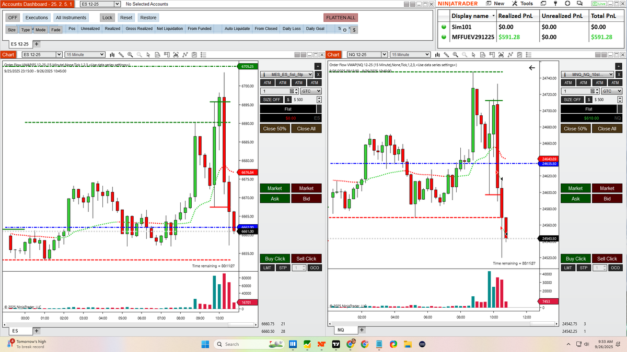Toggle LMT order type in ES chart trader
The height and width of the screenshot is (352, 627).
(x=267, y=268)
